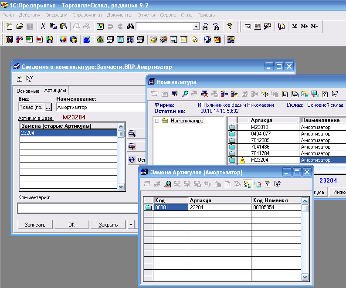Screen dimensions: 346x288
Task: Switch to the Артикулы tab
Action: tap(55, 90)
